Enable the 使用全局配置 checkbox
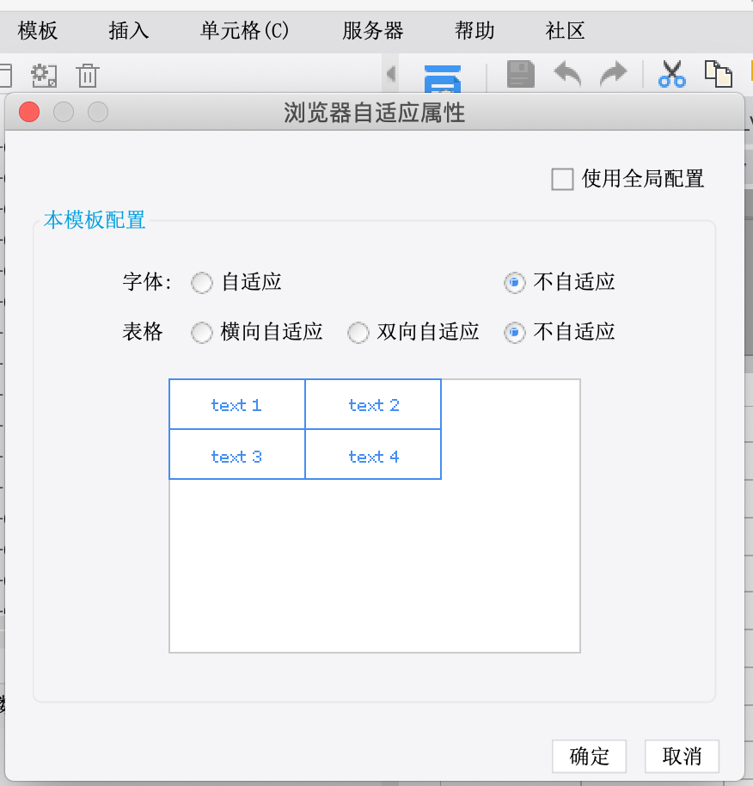Viewport: 753px width, 786px height. click(x=562, y=180)
